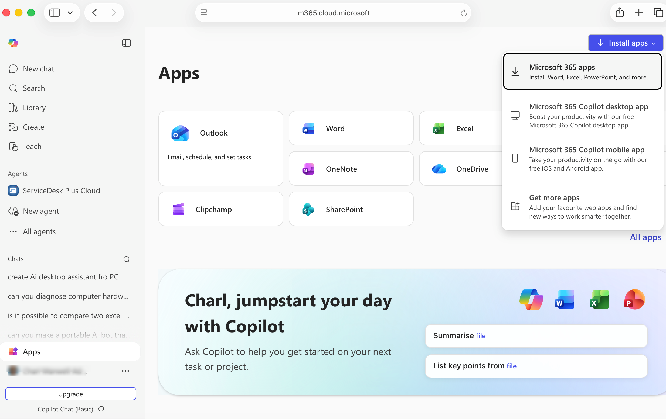Open the Safari Share menu
Viewport: 666px width, 419px height.
620,12
